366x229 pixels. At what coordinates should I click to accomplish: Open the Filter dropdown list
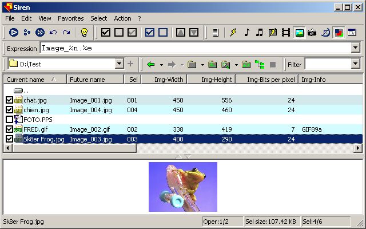pyautogui.click(x=355, y=64)
